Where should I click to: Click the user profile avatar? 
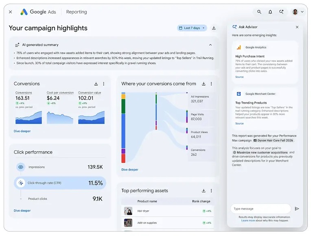[296, 12]
